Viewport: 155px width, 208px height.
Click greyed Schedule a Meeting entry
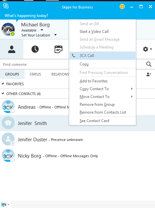pyautogui.click(x=102, y=47)
